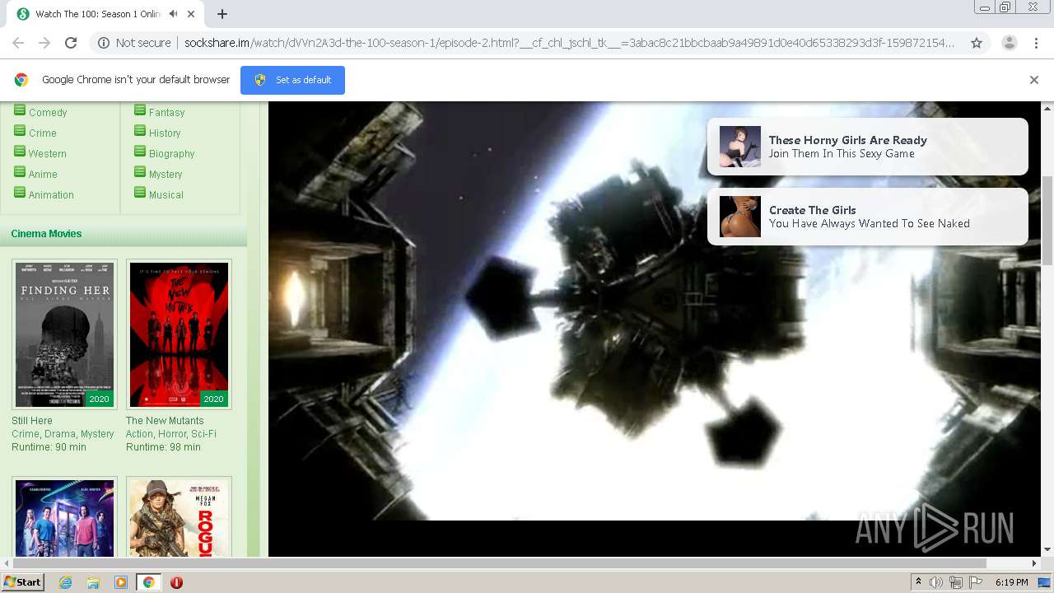The width and height of the screenshot is (1054, 593).
Task: Click the video player frame
Action: pyautogui.click(x=655, y=329)
